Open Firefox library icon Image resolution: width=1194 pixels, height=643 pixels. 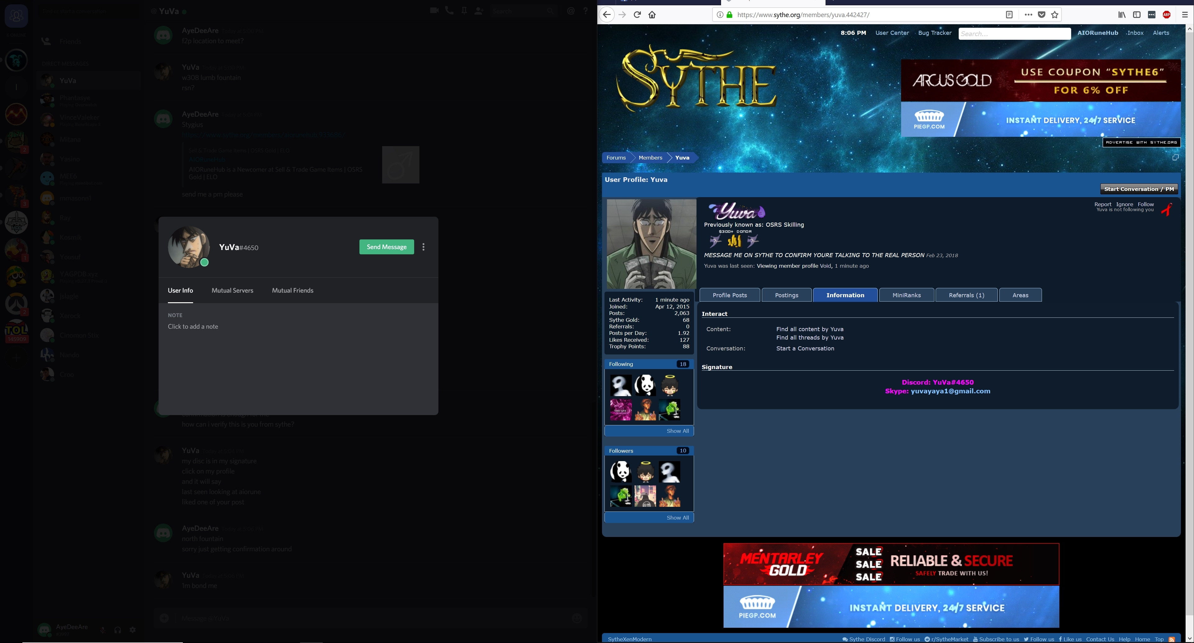[x=1122, y=15]
